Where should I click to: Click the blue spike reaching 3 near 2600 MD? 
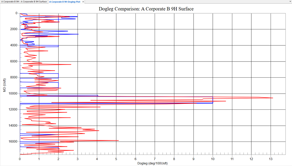click(78, 34)
